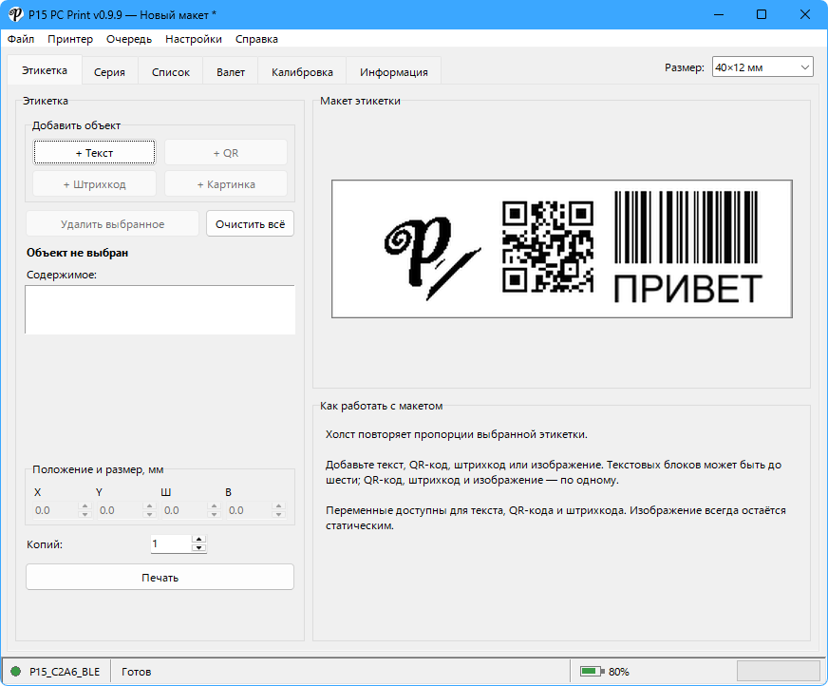Click the + Штрихкод button

(x=95, y=184)
